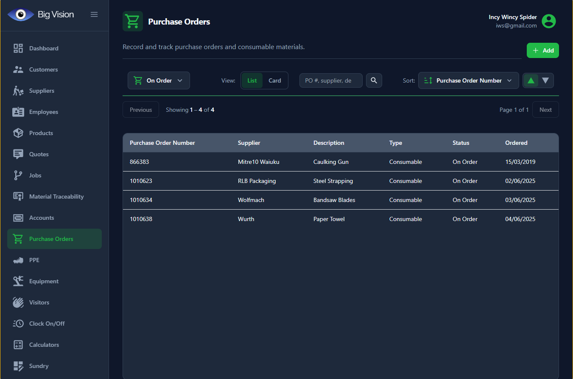Open the Quotes sidebar menu item

pyautogui.click(x=39, y=154)
